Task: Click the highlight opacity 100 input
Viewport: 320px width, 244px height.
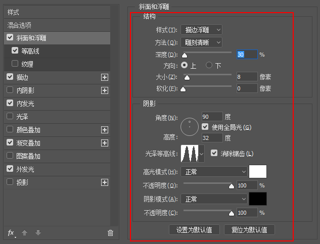Action: pos(247,185)
